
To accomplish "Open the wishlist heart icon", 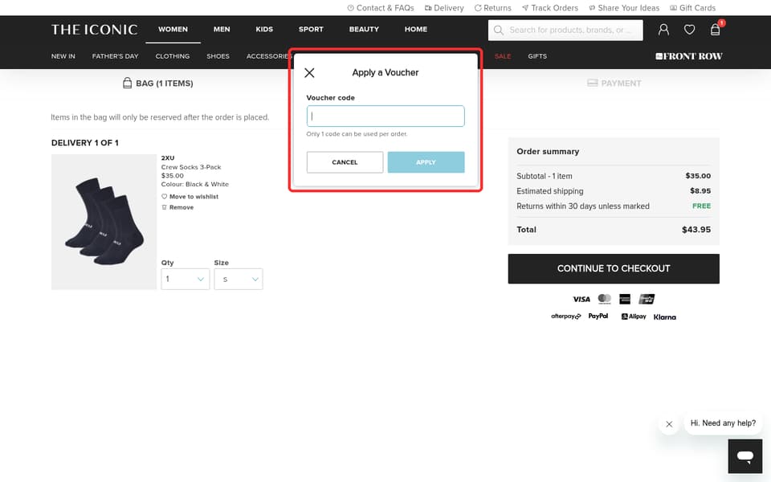I will [x=689, y=30].
